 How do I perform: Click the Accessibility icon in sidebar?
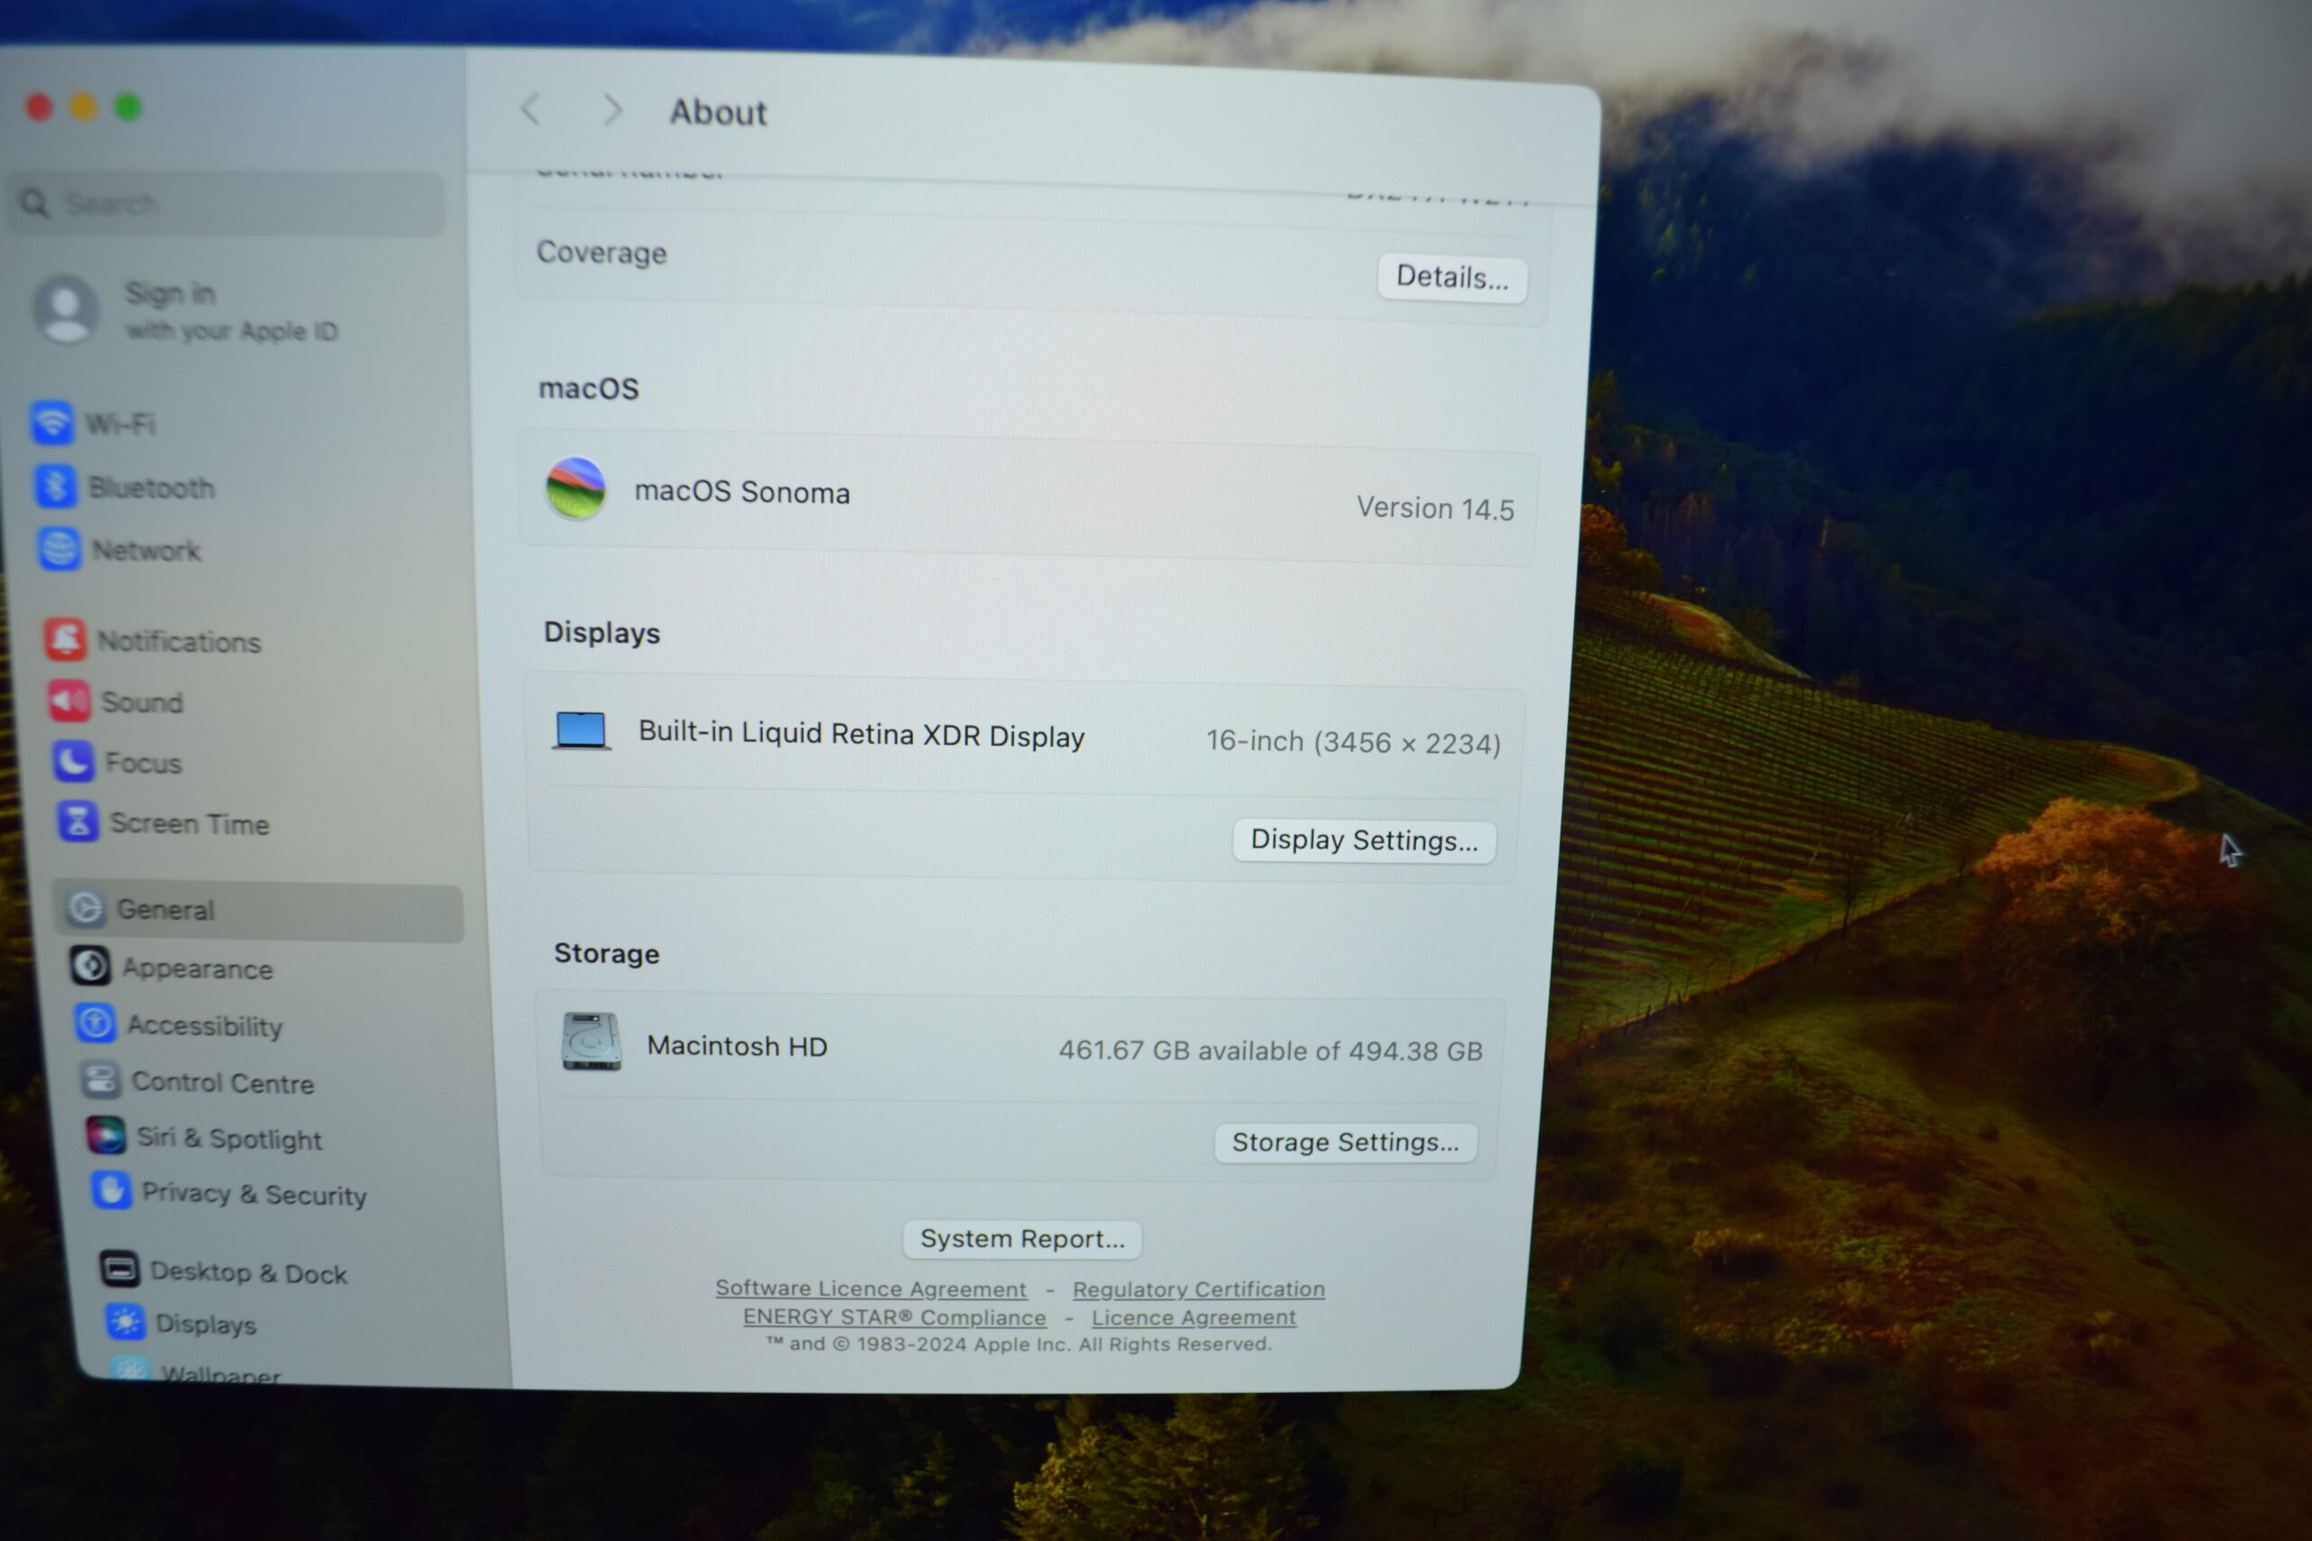pyautogui.click(x=96, y=1023)
